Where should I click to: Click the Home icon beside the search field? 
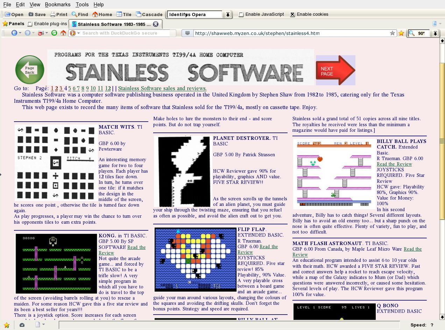[63, 33]
